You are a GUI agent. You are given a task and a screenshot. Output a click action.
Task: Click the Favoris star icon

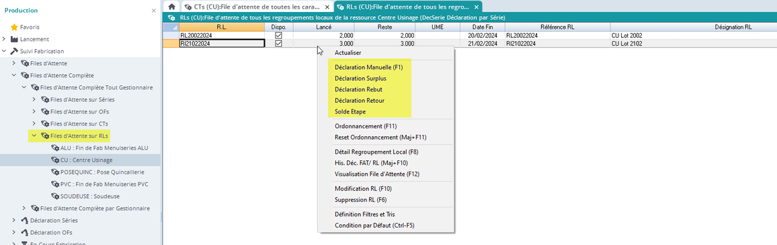click(14, 28)
